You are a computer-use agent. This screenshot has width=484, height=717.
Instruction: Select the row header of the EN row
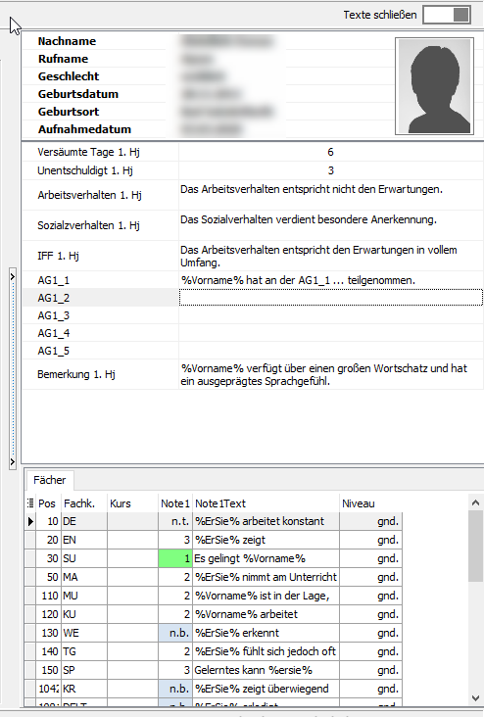pyautogui.click(x=30, y=540)
